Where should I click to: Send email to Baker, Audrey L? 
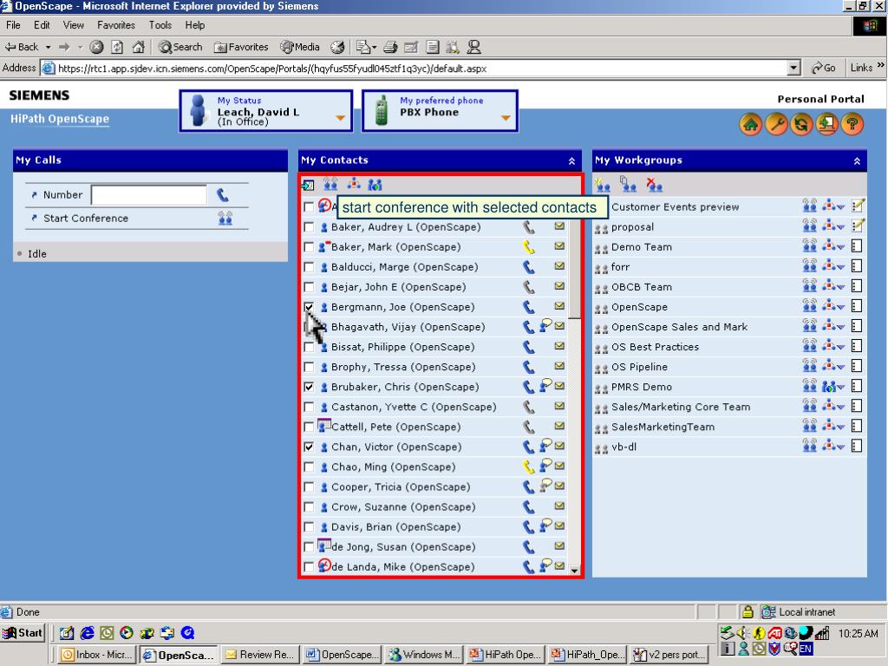click(559, 227)
